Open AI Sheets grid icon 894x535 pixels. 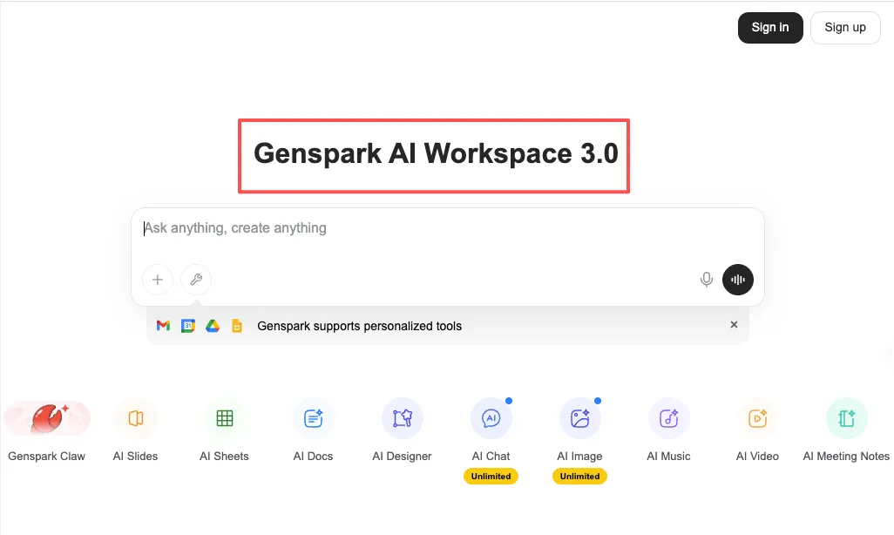click(225, 418)
